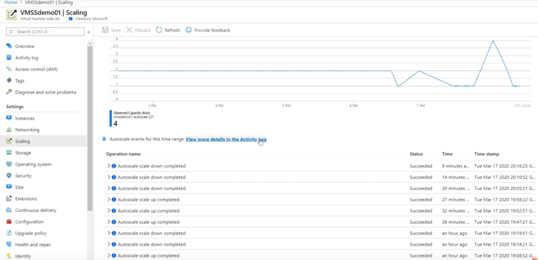Click the Time stamp column header
Image resolution: width=538 pixels, height=260 pixels.
(x=487, y=154)
